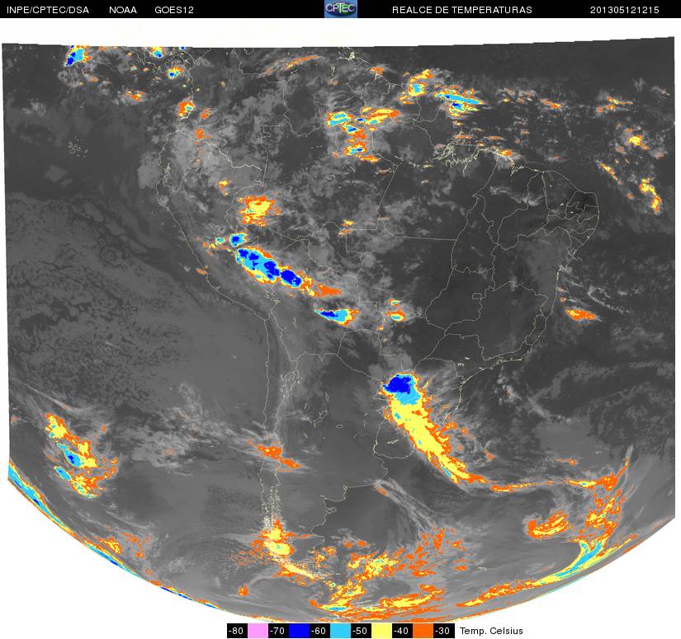Click the dark blue legend swatch after -70
This screenshot has width=681, height=639.
pyautogui.click(x=299, y=631)
